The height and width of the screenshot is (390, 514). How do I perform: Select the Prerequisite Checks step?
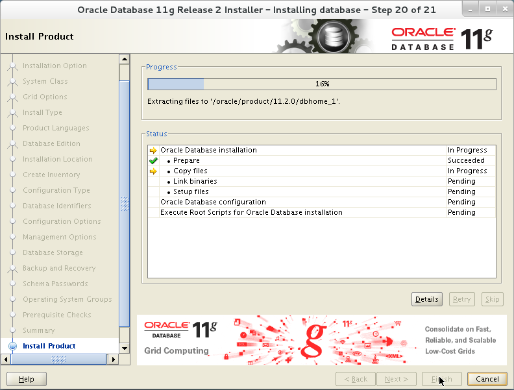(57, 315)
